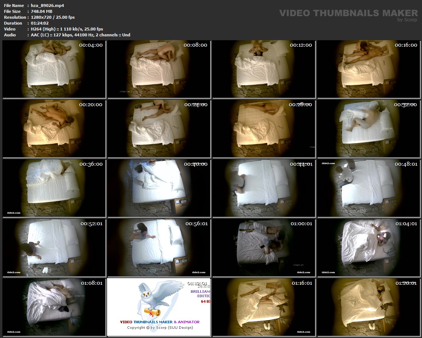The height and width of the screenshot is (338, 422).
Task: Open the thumbnail stamped 00:08:00
Action: point(159,69)
